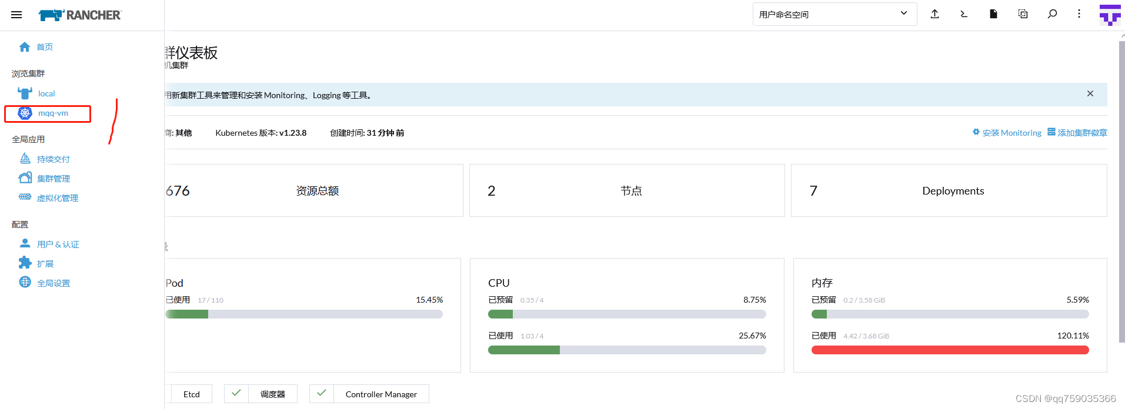Click the badge icon beside 添加集群徽章
Viewport: 1125px width, 409px height.
(x=1051, y=132)
